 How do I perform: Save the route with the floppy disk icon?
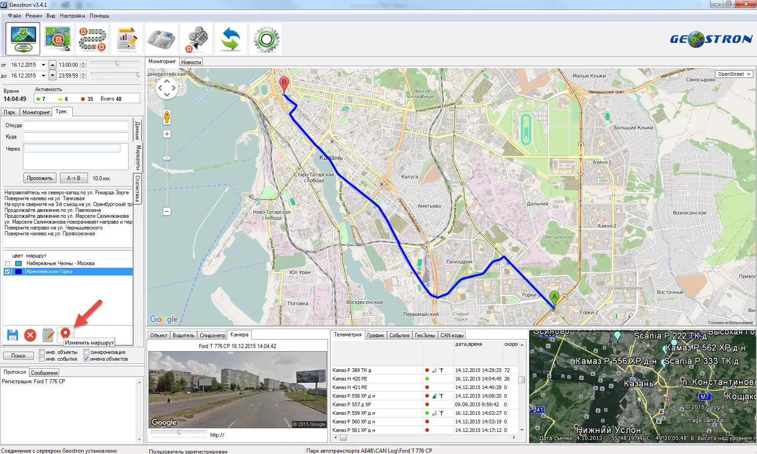[x=13, y=335]
